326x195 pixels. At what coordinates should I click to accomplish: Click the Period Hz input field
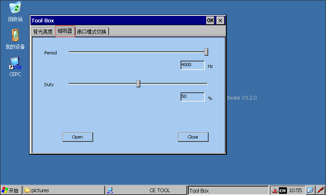pos(192,65)
